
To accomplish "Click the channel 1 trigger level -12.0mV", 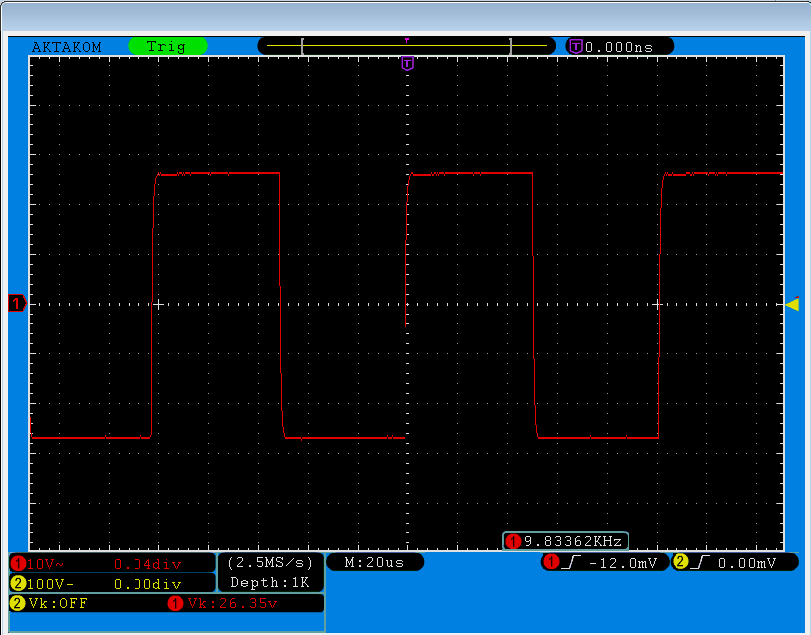I will [x=623, y=563].
